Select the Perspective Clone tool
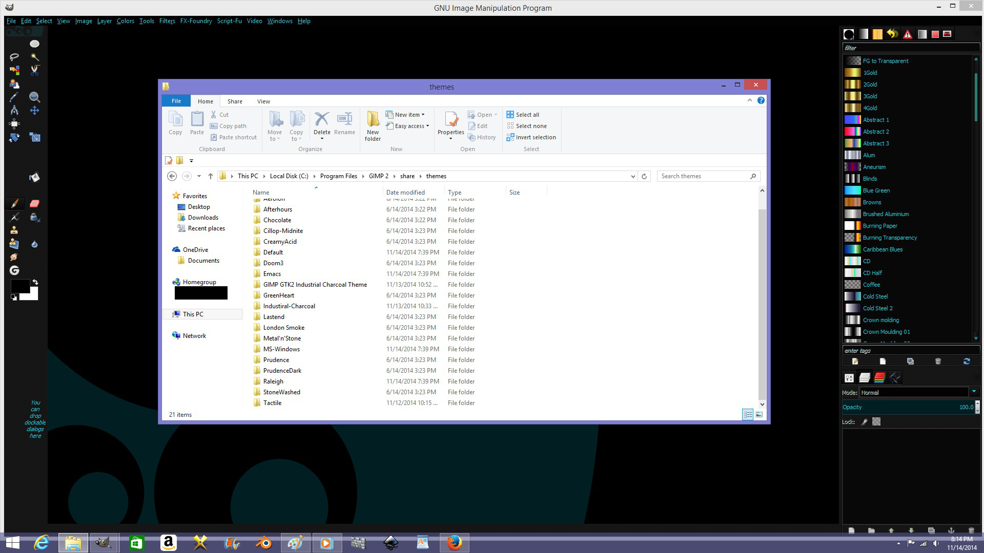Image resolution: width=984 pixels, height=553 pixels. tap(14, 244)
